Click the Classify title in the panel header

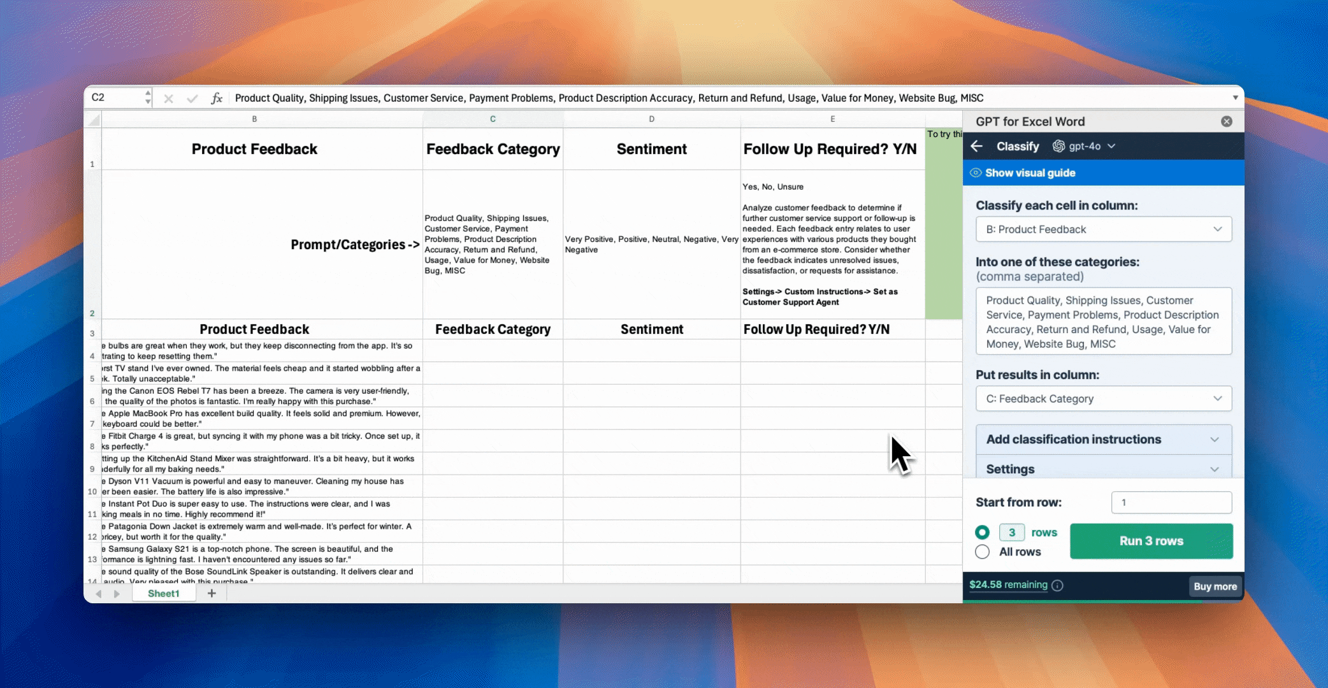point(1018,147)
